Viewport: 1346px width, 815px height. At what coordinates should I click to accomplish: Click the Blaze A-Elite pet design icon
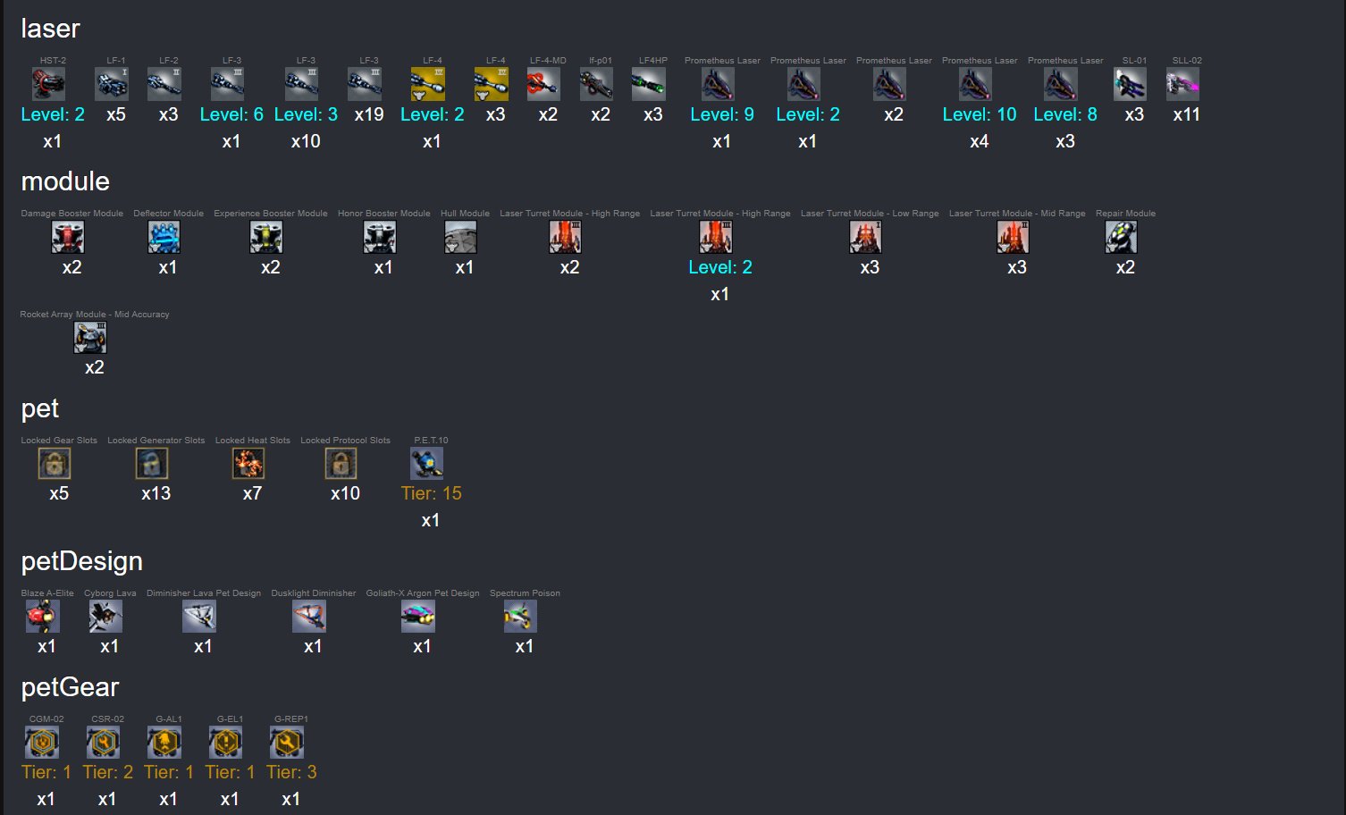[43, 617]
